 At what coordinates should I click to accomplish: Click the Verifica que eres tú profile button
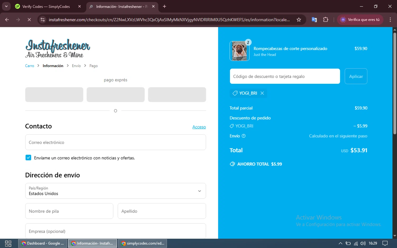360,20
